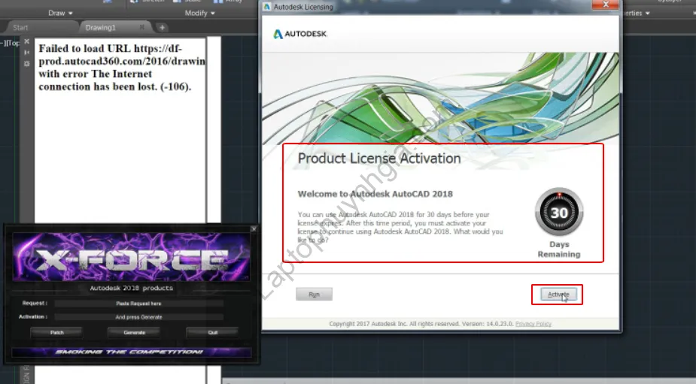Open palette properties gear icon

(27, 64)
